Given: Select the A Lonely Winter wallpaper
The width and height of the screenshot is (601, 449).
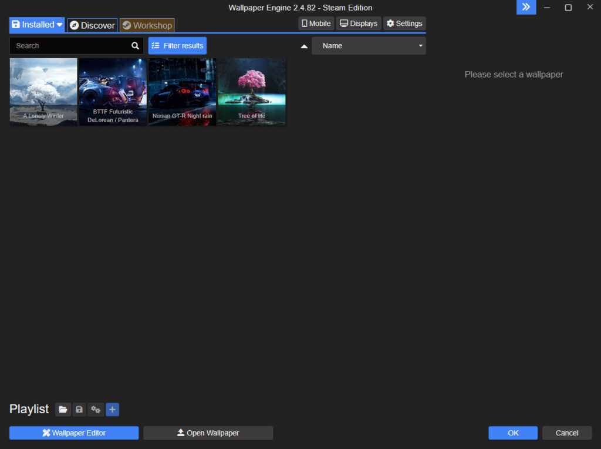Looking at the screenshot, I should (43, 92).
